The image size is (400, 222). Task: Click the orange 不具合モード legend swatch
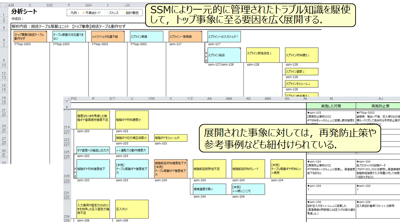84,13
